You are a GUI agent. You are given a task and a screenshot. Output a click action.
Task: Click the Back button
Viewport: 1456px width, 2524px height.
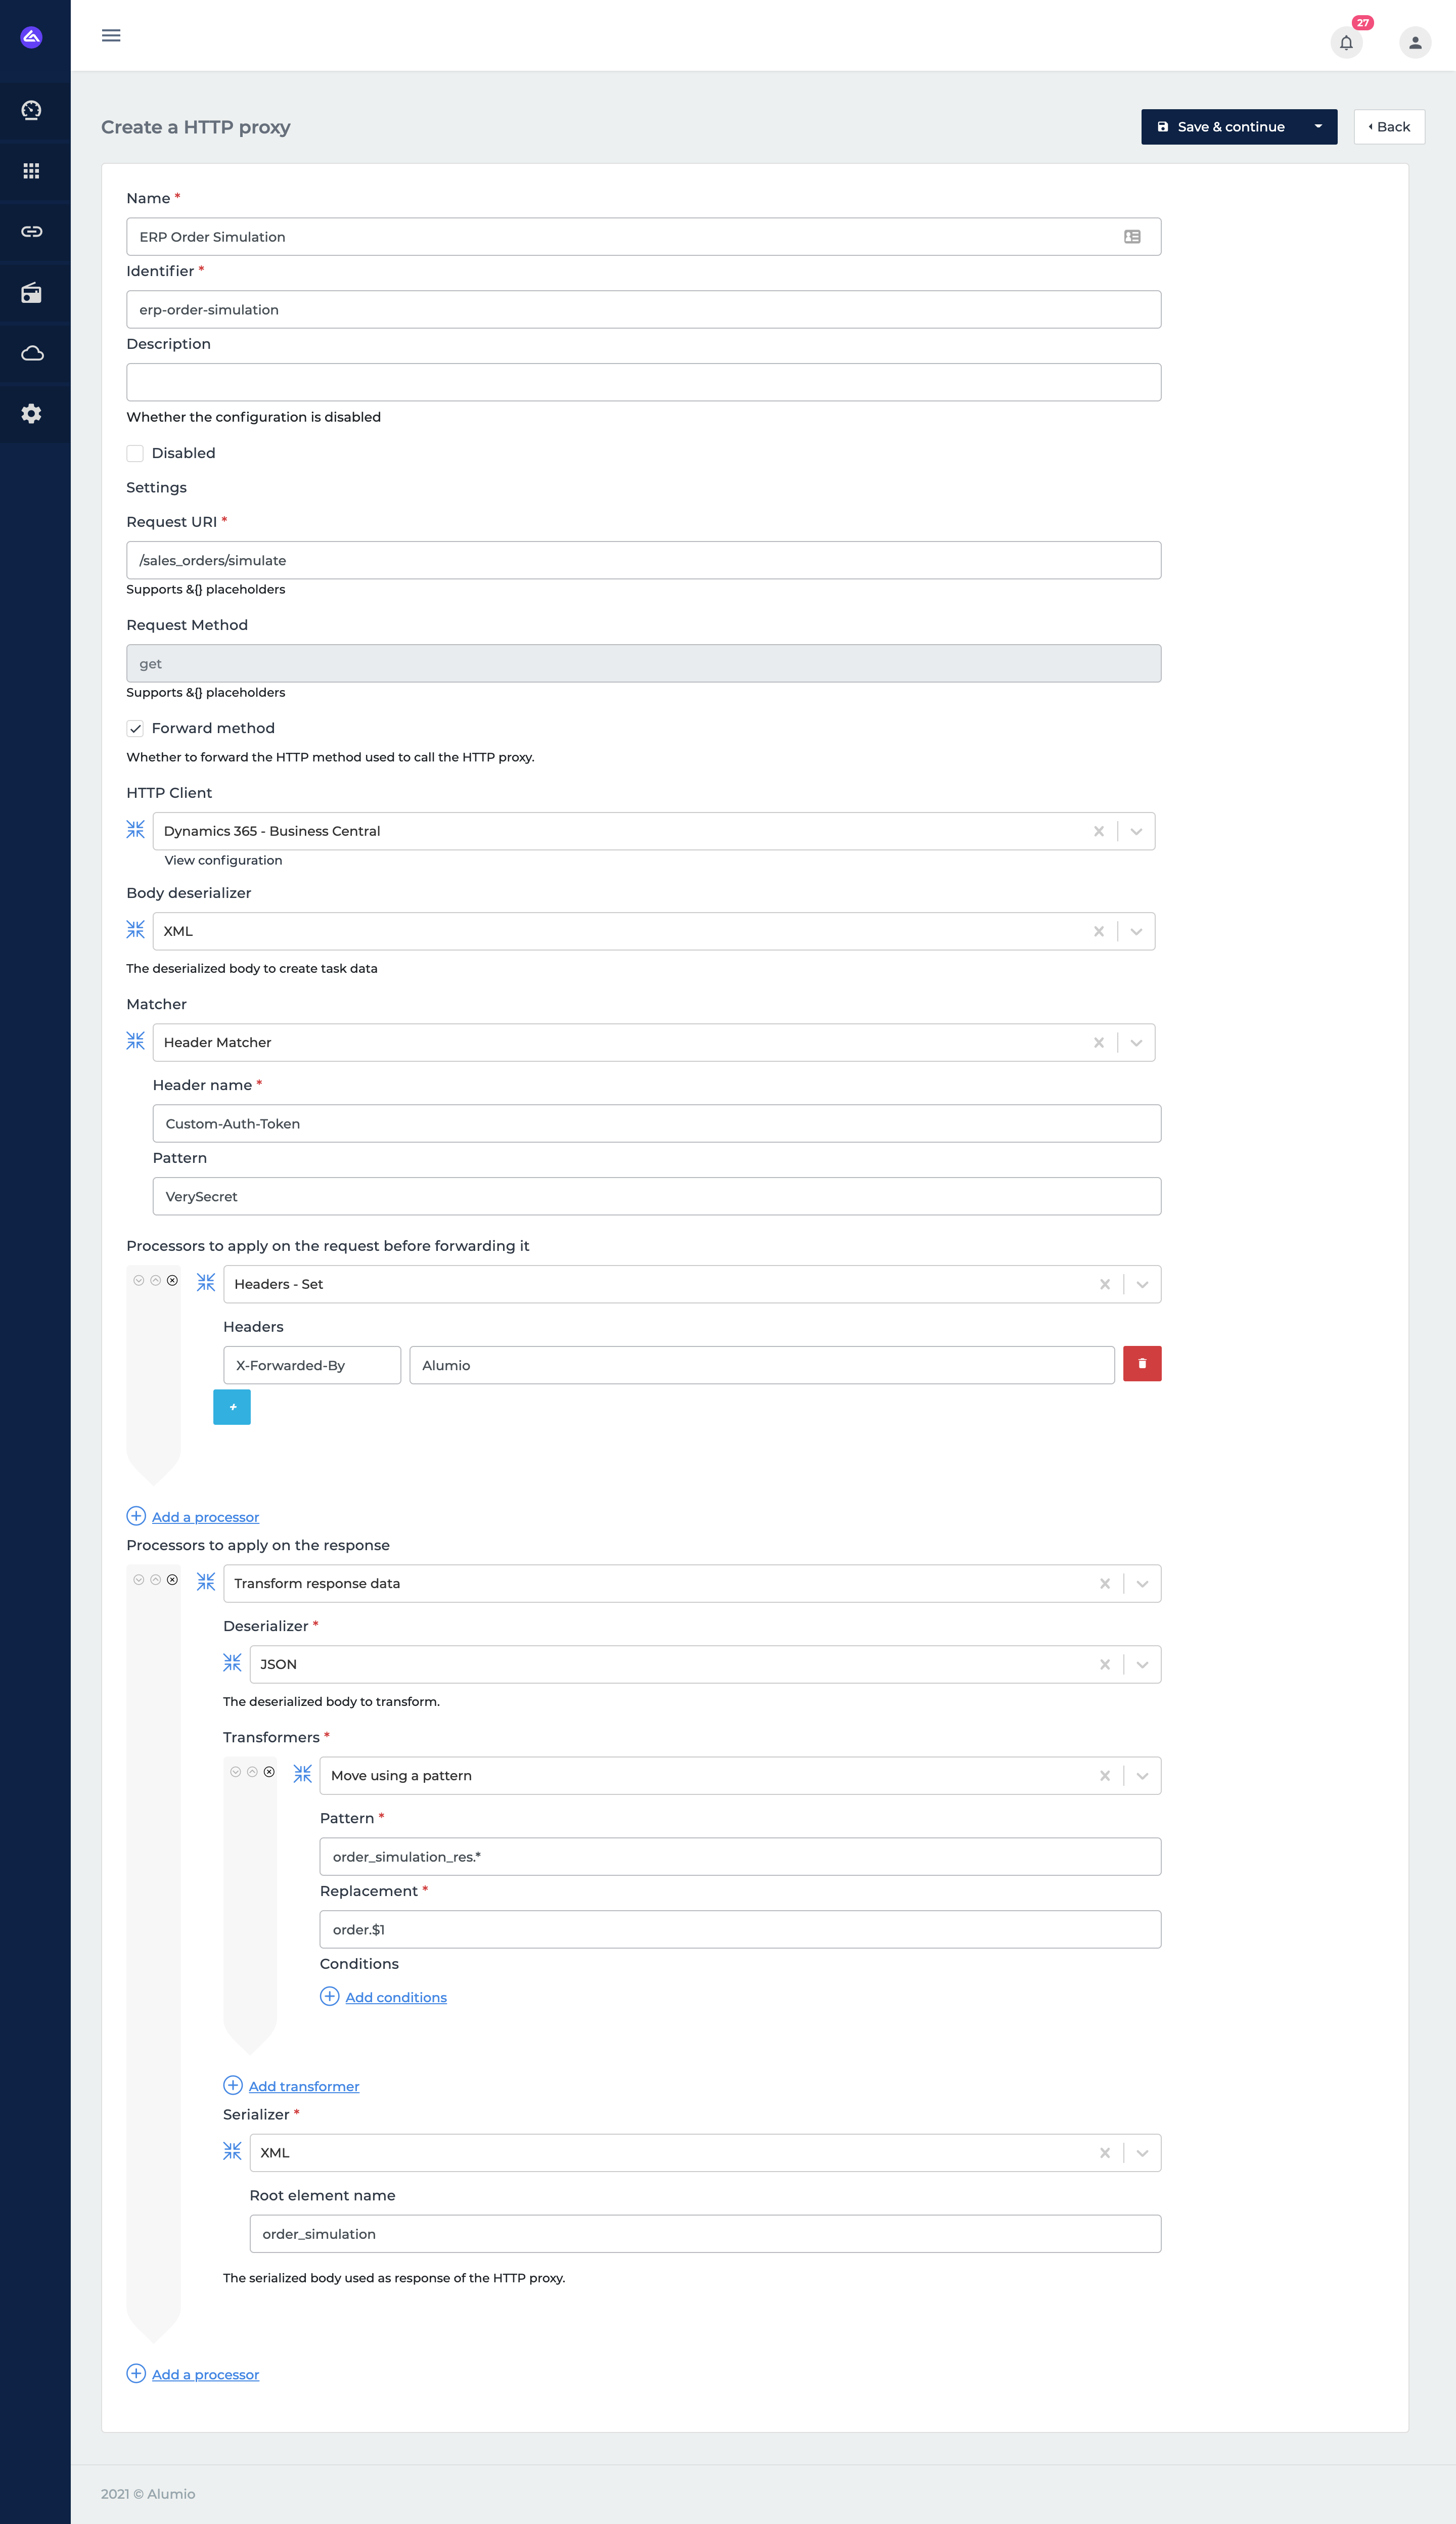[x=1388, y=127]
